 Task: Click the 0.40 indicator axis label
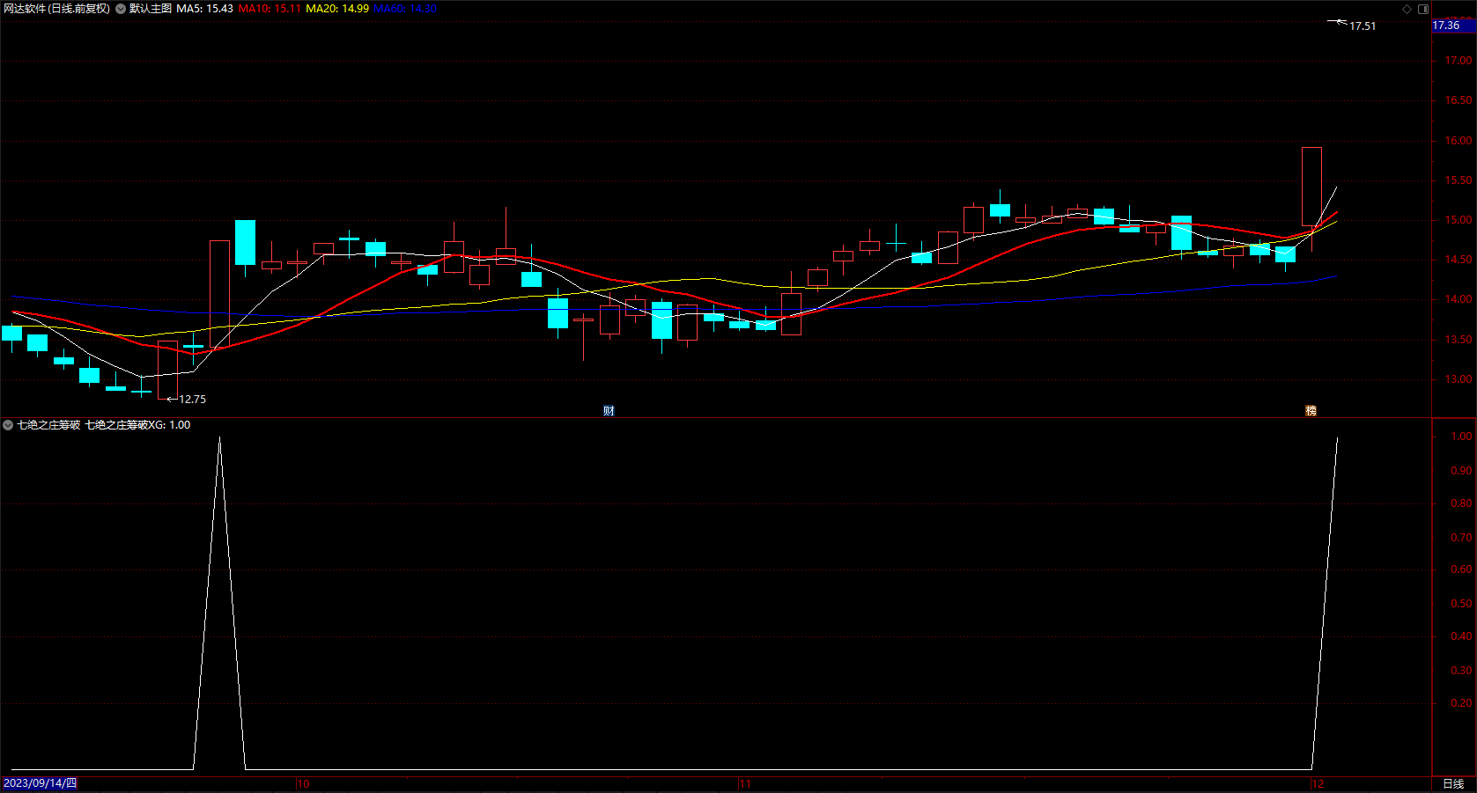coord(1462,636)
